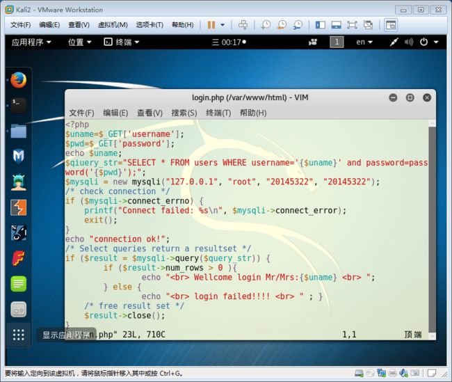Expand the 位置 places menu

[79, 42]
